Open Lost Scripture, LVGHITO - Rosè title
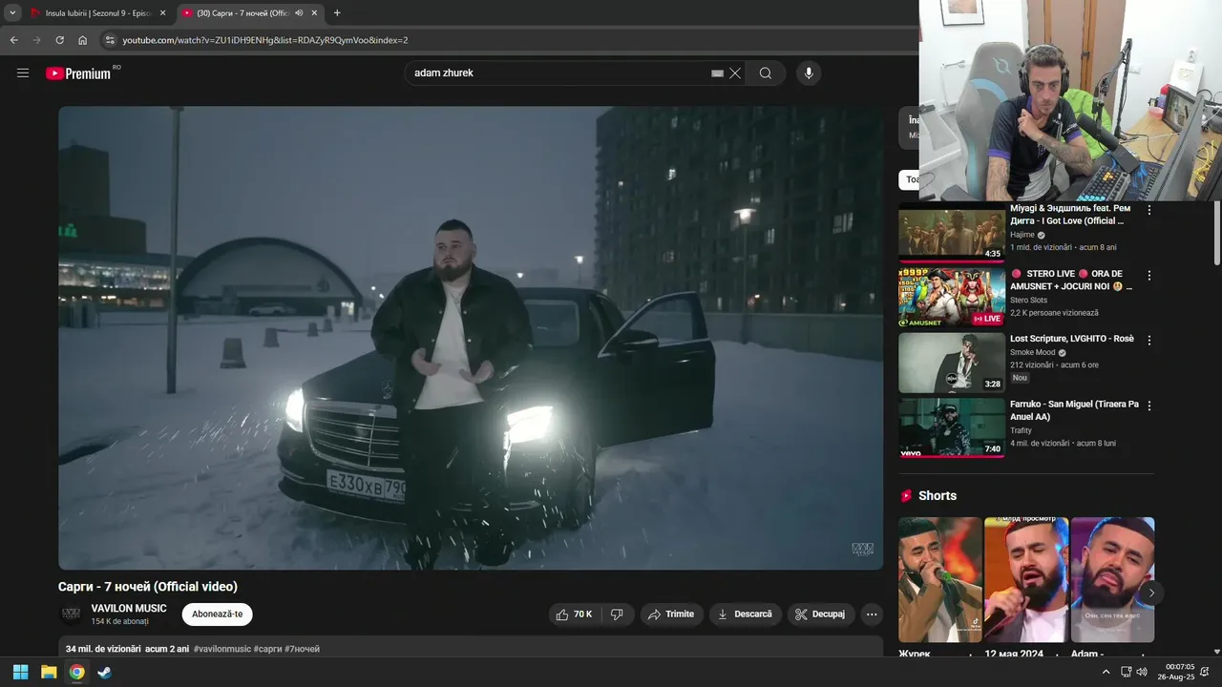The image size is (1222, 687). 1072,339
